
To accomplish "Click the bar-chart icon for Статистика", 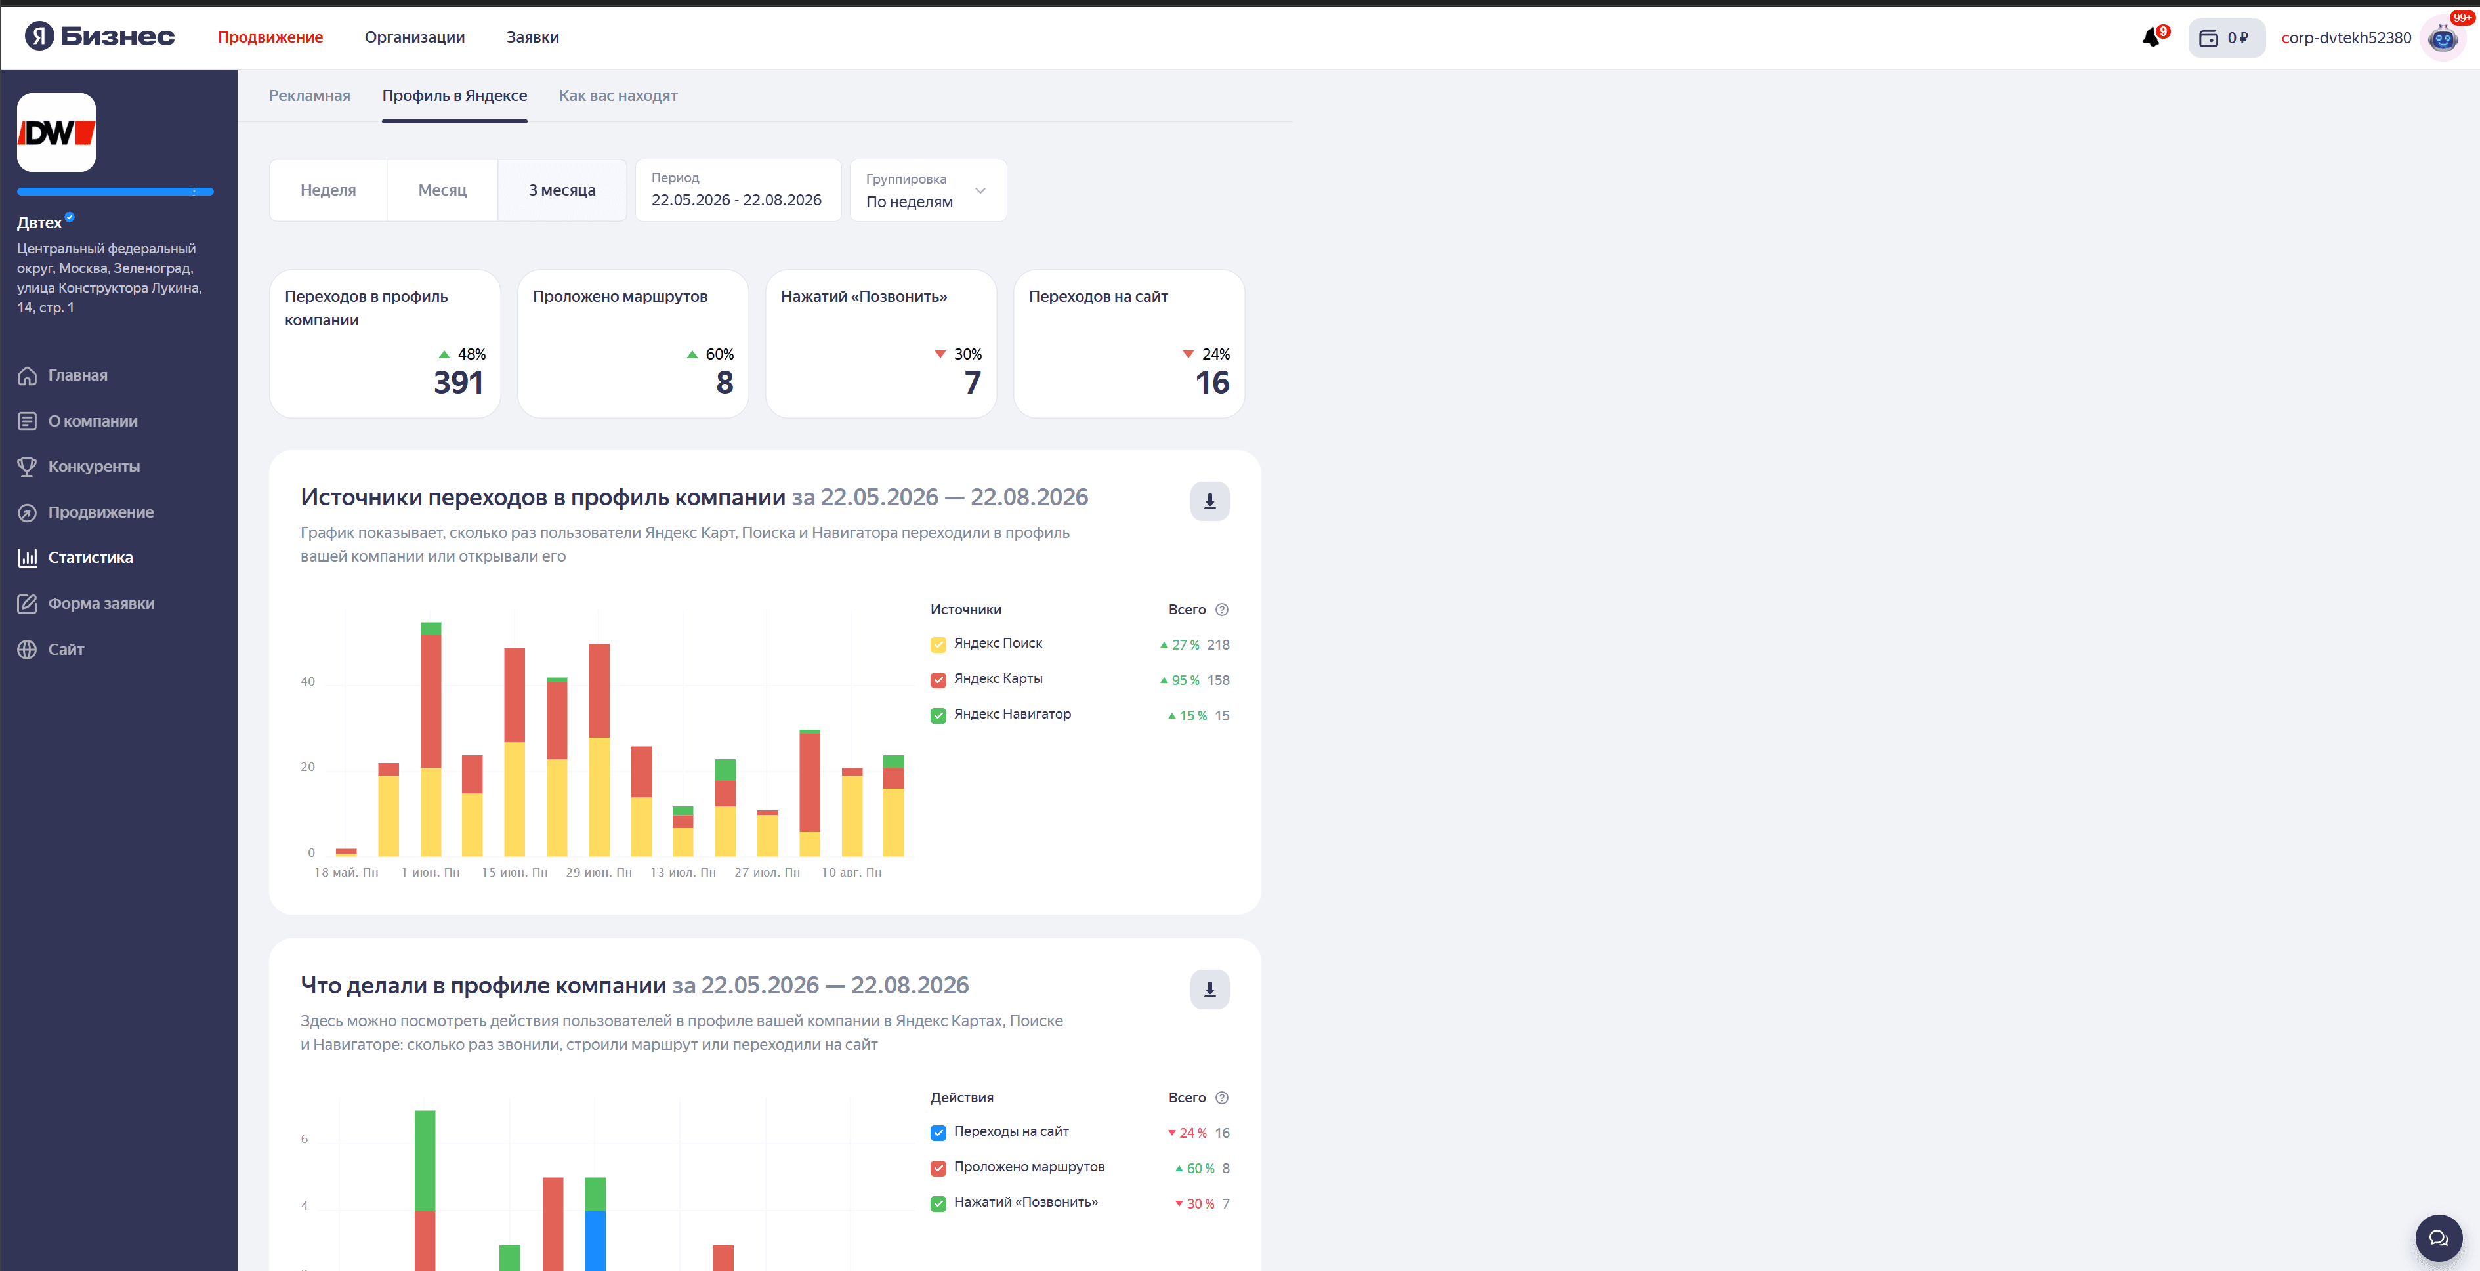I will (27, 558).
